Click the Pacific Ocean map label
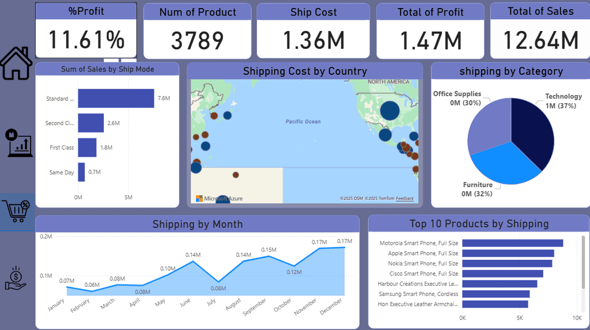590x330 pixels. click(x=303, y=122)
